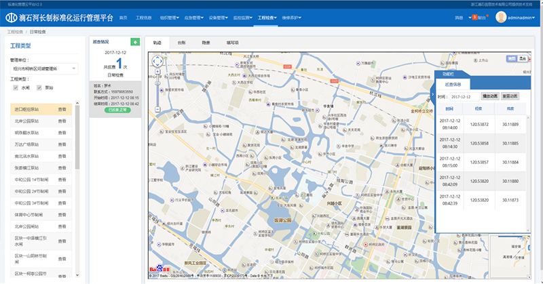543x284 pixels.
Task: Open the red notification badge icon
Action: coord(474,17)
